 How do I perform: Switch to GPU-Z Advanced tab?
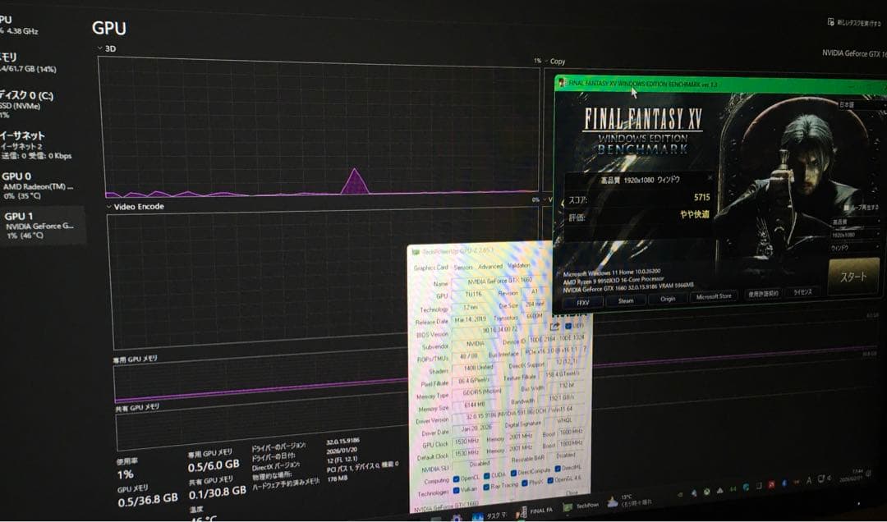coord(489,267)
